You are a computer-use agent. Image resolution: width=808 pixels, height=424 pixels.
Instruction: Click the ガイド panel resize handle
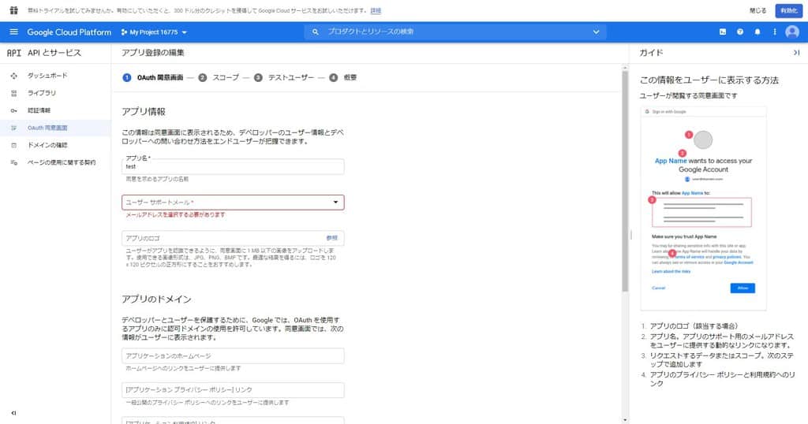tap(630, 235)
